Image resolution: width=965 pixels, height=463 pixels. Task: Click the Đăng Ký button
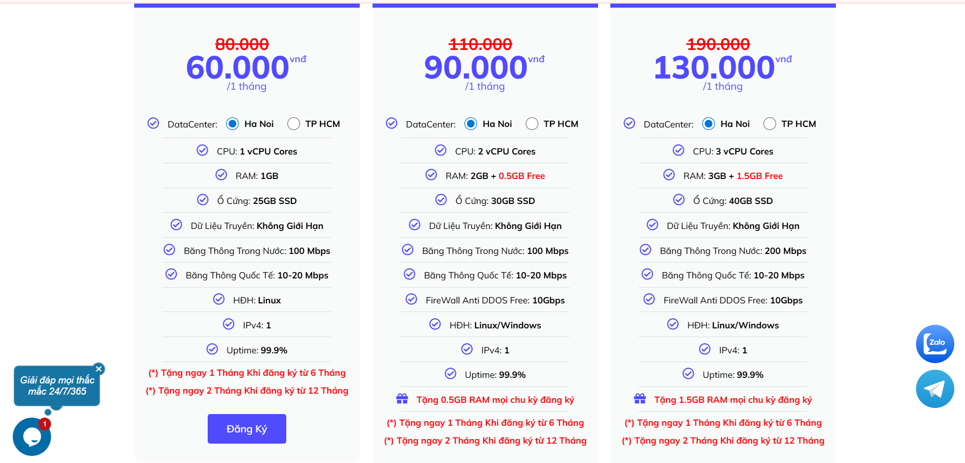(x=246, y=429)
